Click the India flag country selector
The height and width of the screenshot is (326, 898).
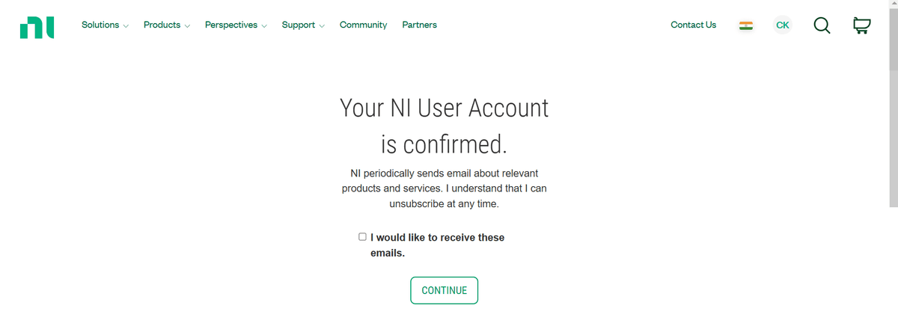(745, 25)
